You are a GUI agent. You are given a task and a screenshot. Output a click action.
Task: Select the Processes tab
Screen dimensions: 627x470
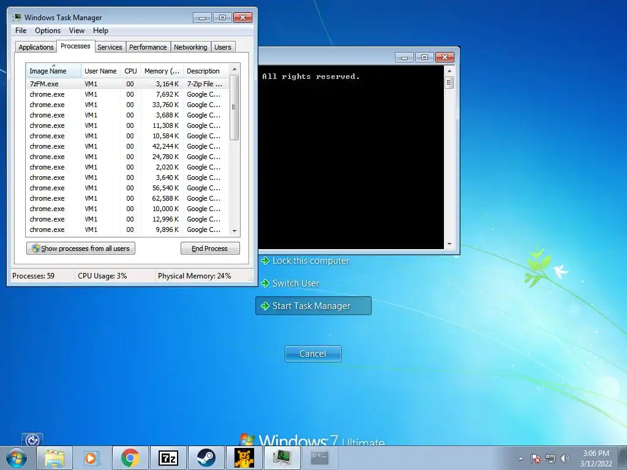click(75, 47)
